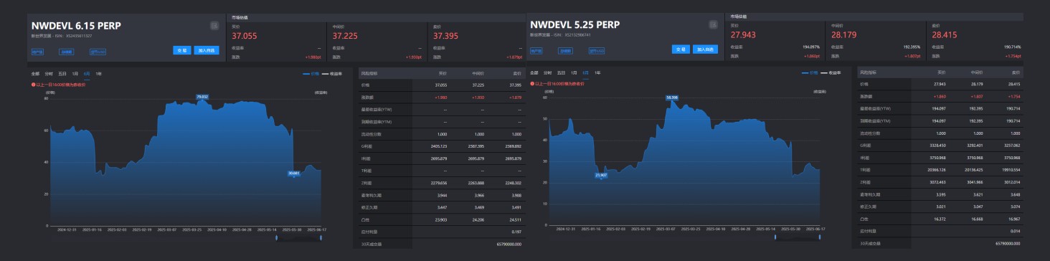1050x261 pixels.
Task: Click the 加入自选 button for NWDEVL 6.15 PERP
Action: (206, 50)
